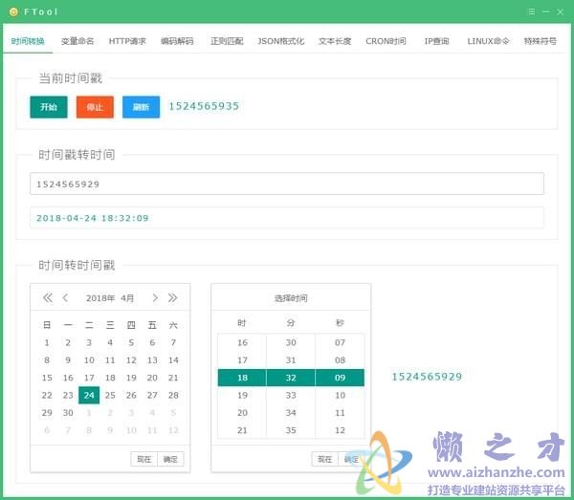
Task: Open the 正则匹配 tab
Action: pos(227,41)
